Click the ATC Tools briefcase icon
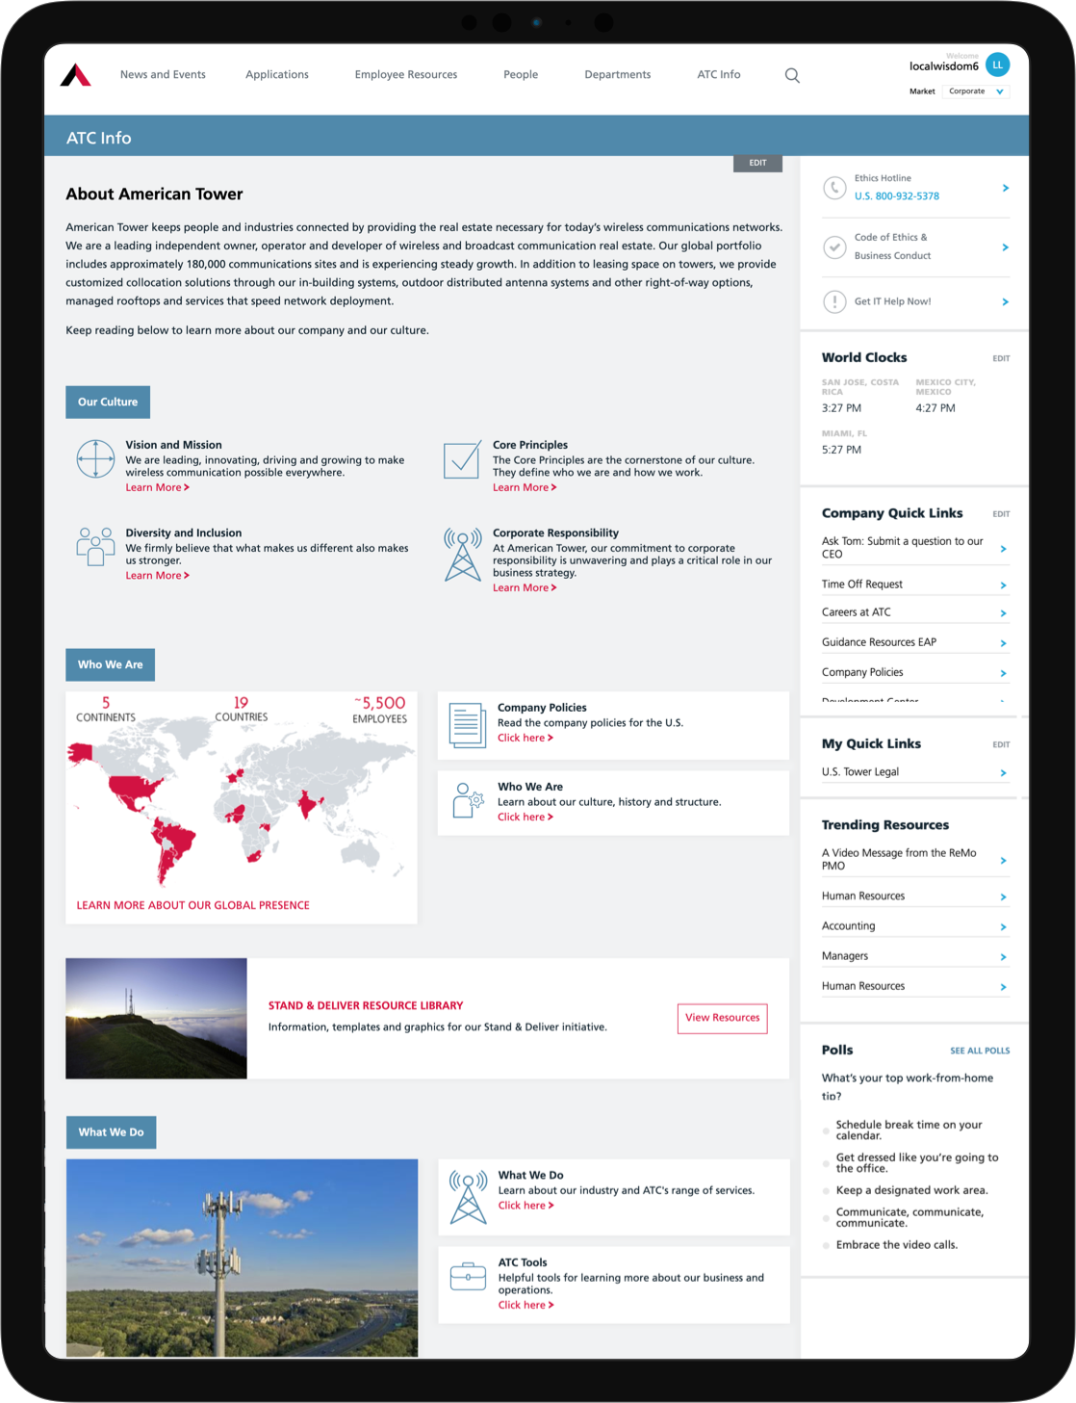 pos(469,1277)
